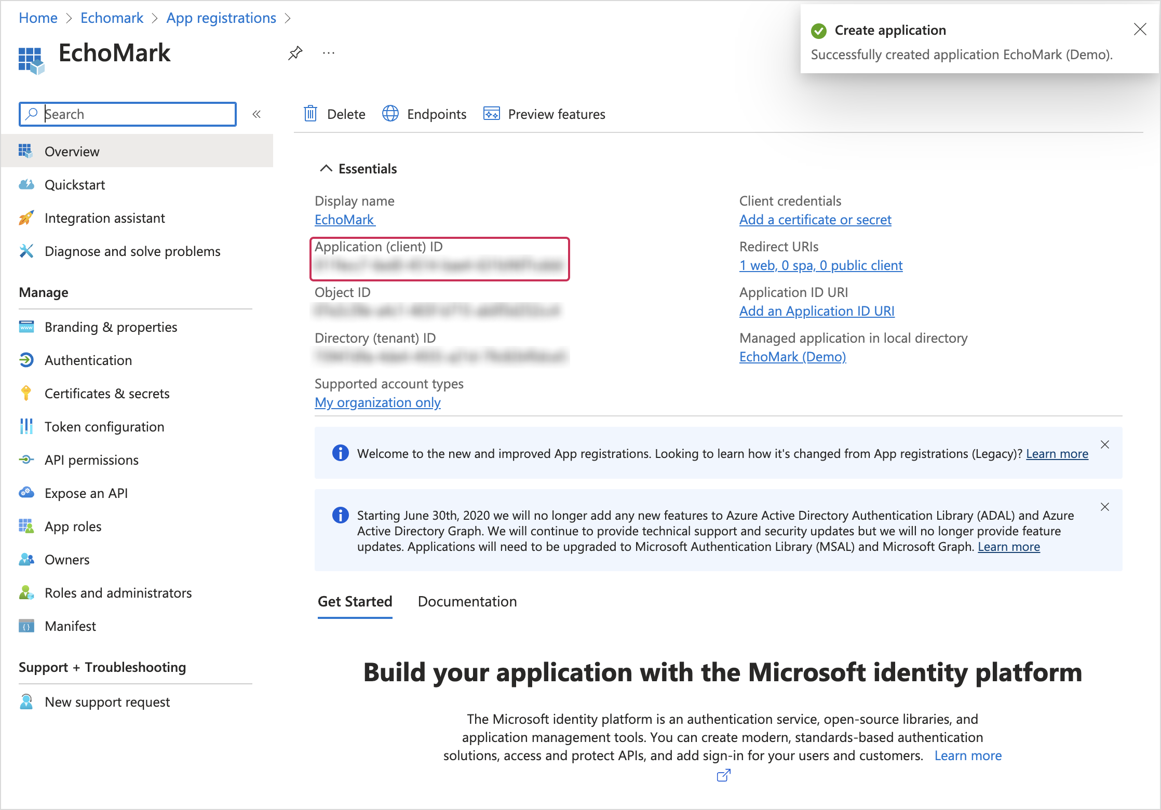Dismiss the Create application notification
The width and height of the screenshot is (1161, 810).
[x=1140, y=29]
